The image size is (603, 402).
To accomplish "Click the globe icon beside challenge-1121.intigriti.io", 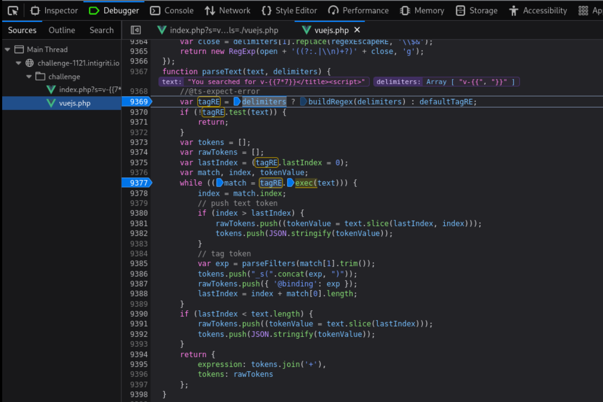I will click(30, 63).
